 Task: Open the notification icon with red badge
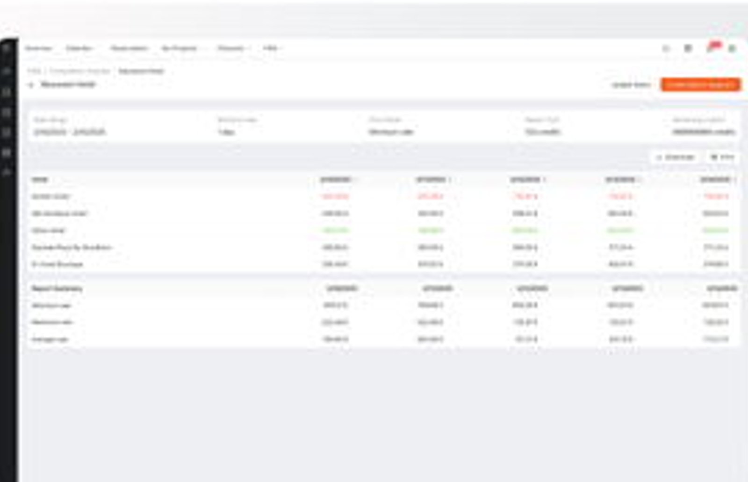coord(713,47)
